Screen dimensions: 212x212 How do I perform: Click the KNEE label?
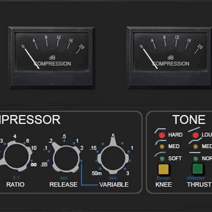tap(164, 184)
